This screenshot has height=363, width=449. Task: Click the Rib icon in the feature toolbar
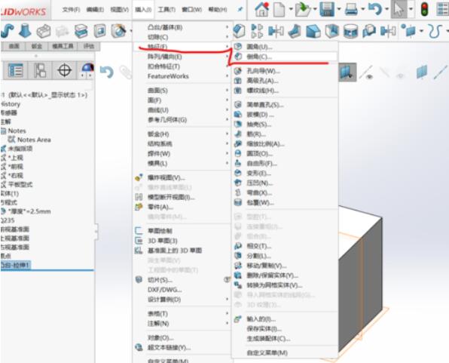295,31
